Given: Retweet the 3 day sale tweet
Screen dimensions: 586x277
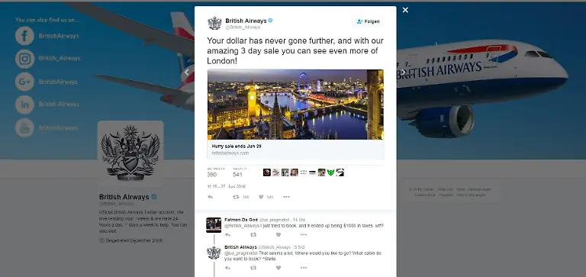Looking at the screenshot, I should [x=236, y=197].
